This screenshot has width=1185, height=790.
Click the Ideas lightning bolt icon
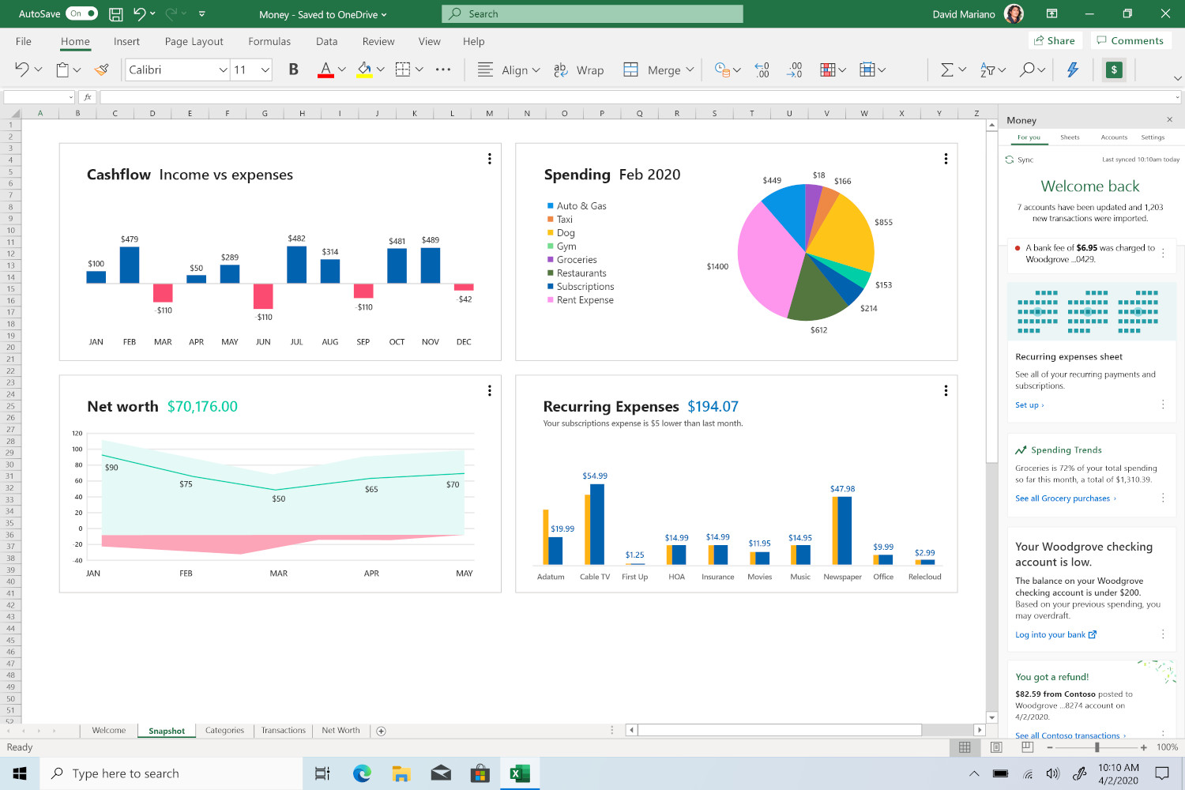1073,70
